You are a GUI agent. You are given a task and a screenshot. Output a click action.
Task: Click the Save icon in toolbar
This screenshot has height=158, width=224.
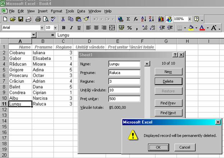21,19
